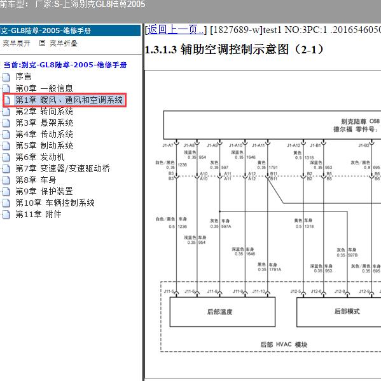Click the page icon beside 第9章 保护装置

click(x=6, y=192)
